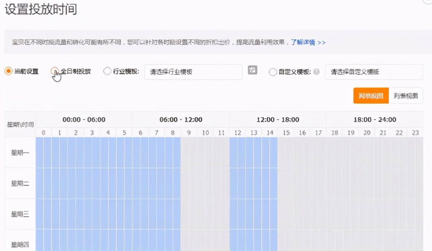432x251 pixels.
Task: Click 星期二 cell at hour 20
Action: [x=367, y=183]
